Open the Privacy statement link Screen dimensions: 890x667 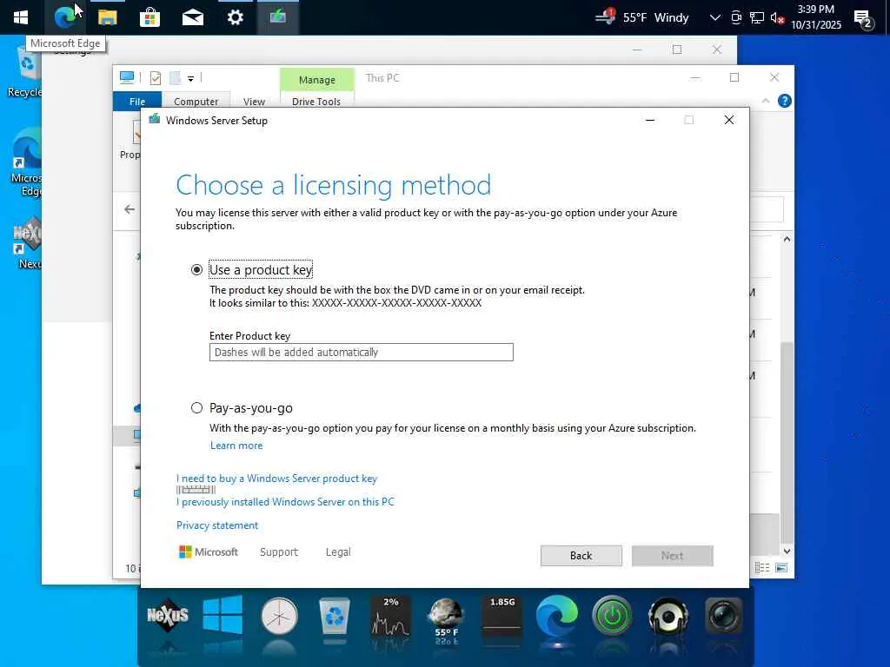216,525
